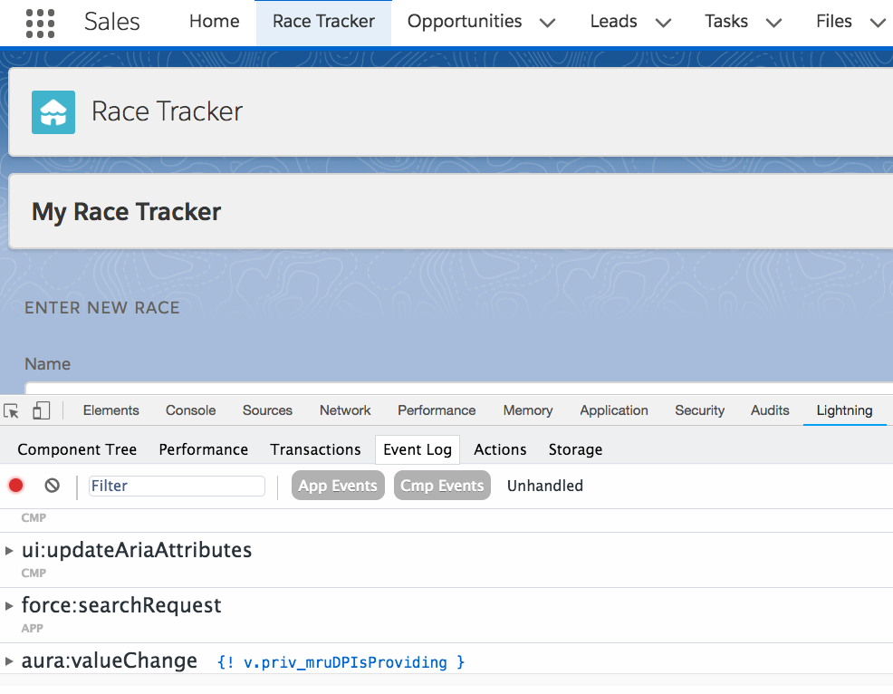The width and height of the screenshot is (893, 694).
Task: Open the Opportunities dropdown chevron
Action: click(x=547, y=23)
